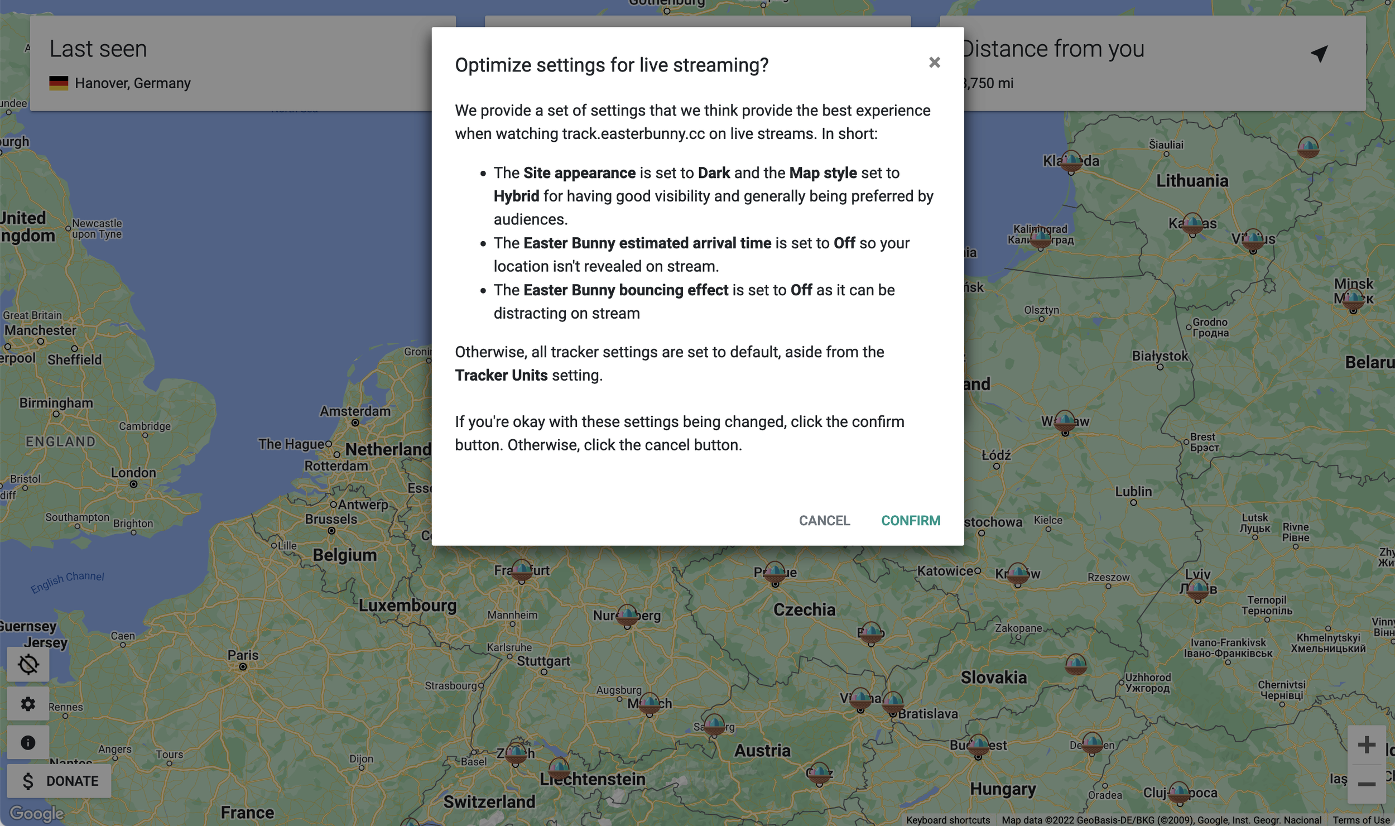The image size is (1395, 826).
Task: Select basket marker on Zurich
Action: click(516, 753)
